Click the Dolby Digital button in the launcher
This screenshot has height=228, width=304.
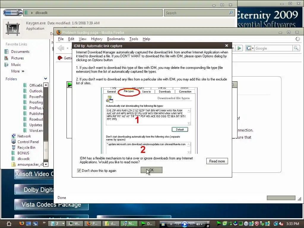pos(34,189)
